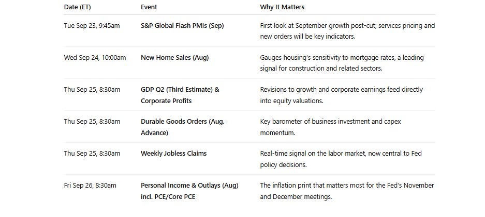Click the Fri Sep 26, 8:30am date cell

click(x=90, y=185)
